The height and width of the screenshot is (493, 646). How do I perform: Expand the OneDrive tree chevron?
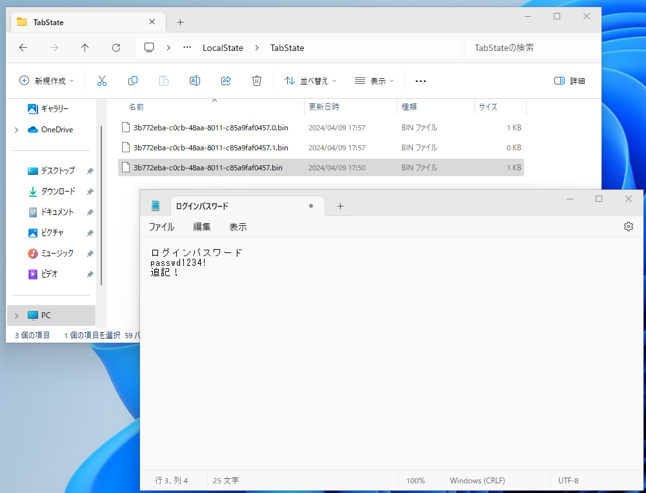tap(17, 130)
